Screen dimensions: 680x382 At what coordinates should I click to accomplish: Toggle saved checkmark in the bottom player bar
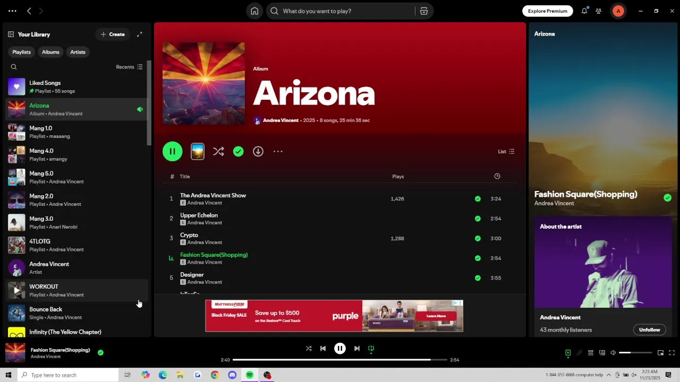[100, 352]
